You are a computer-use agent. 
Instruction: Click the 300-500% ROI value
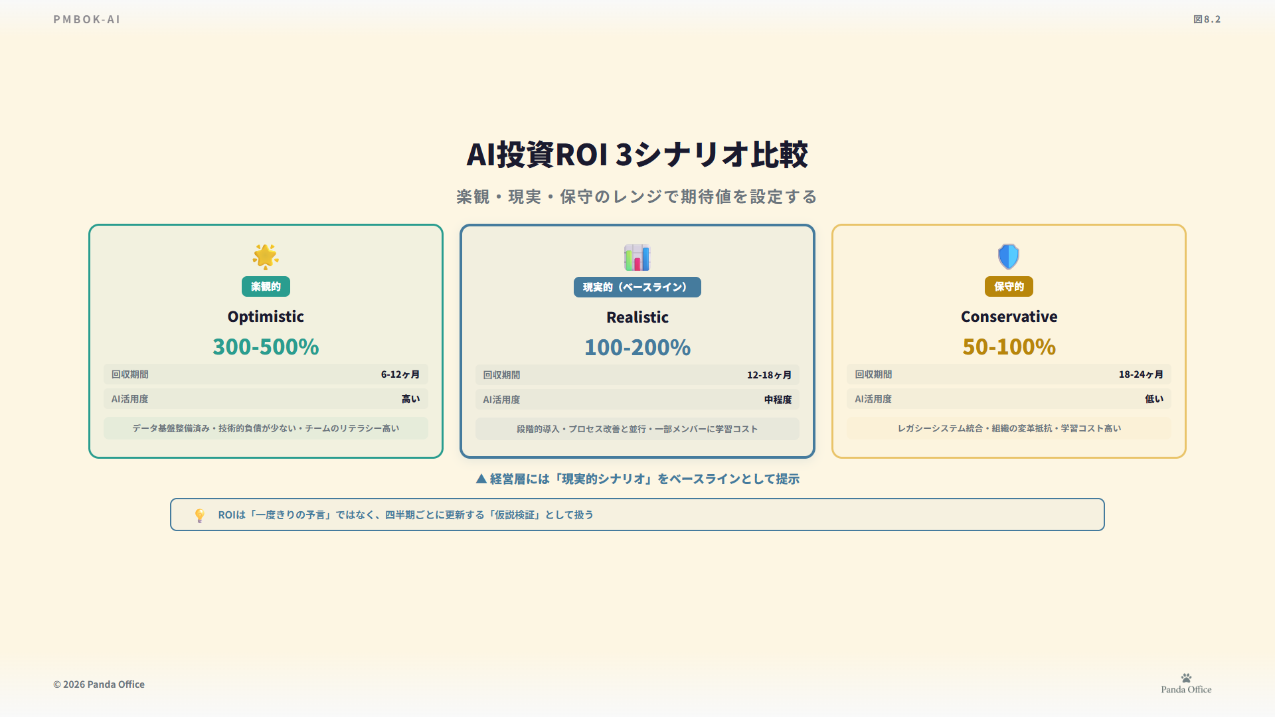(x=266, y=347)
